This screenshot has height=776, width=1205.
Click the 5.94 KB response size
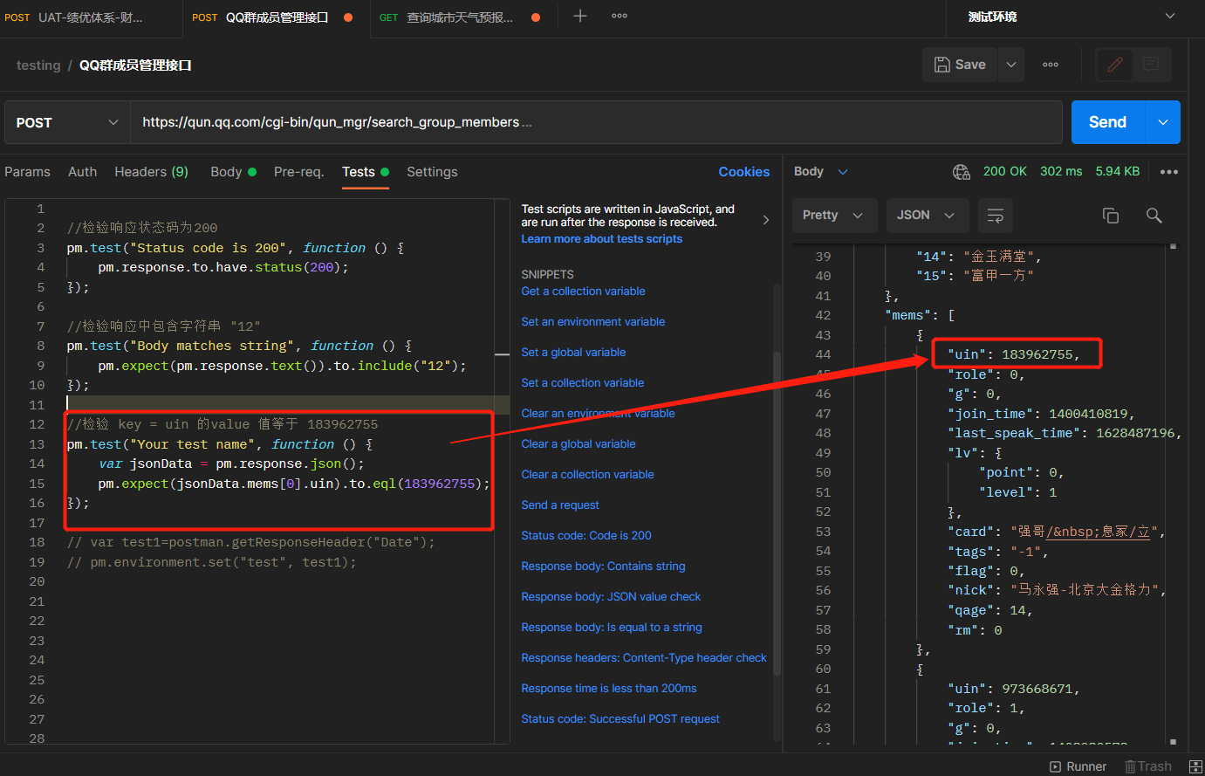(x=1118, y=172)
